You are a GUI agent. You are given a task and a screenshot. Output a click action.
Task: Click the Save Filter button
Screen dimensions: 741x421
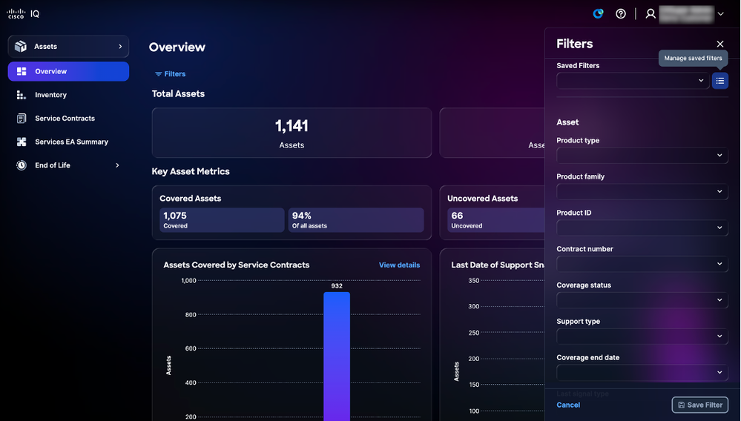coord(700,405)
